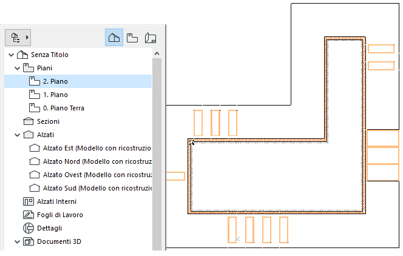
Task: Switch to Project Map view icon
Action: 114,38
